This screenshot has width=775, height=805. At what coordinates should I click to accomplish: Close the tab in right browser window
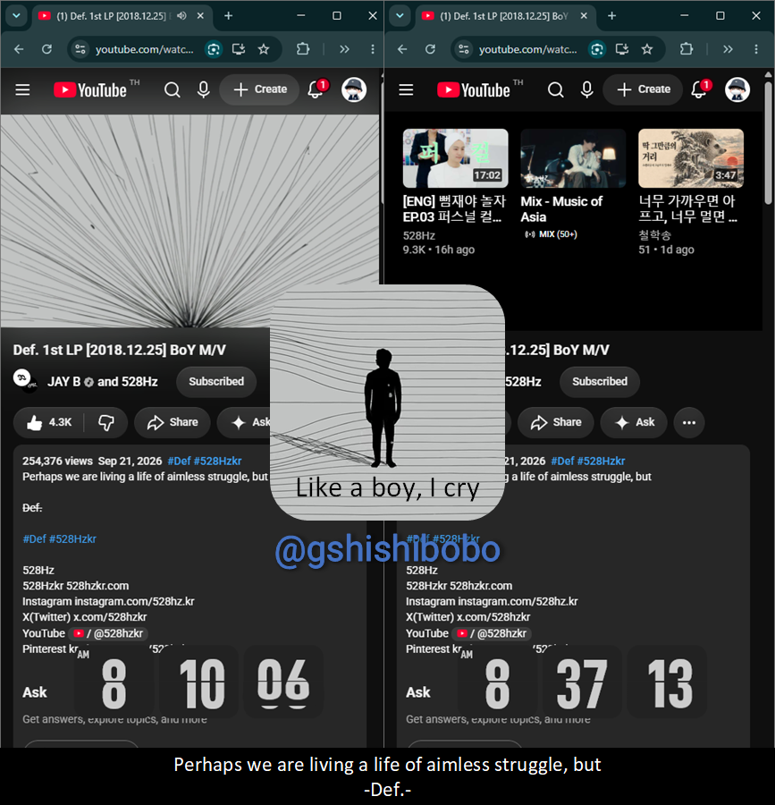pyautogui.click(x=584, y=16)
